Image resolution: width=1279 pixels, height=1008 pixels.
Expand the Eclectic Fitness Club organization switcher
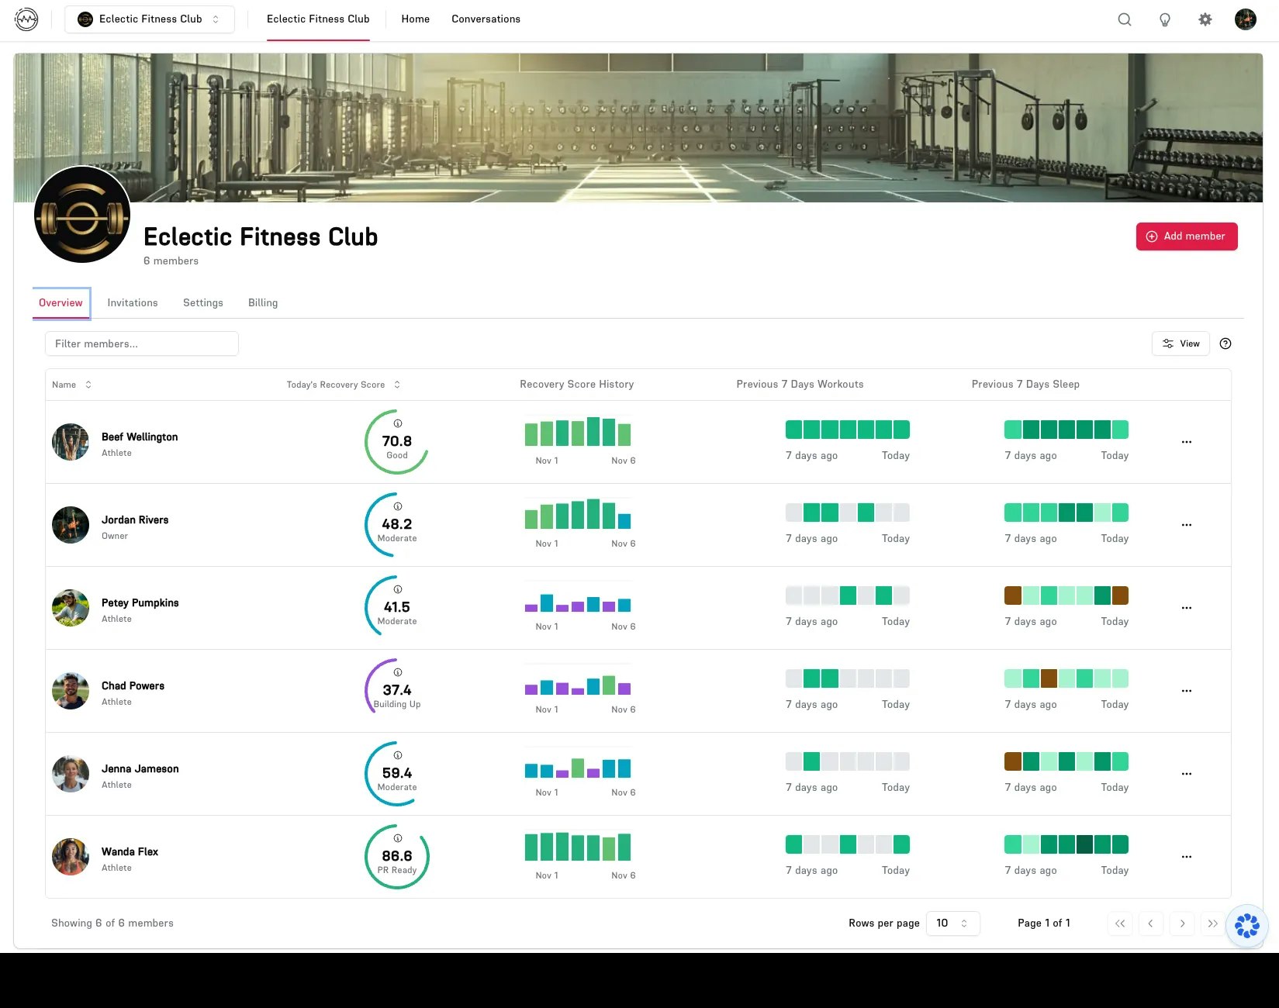(x=150, y=19)
